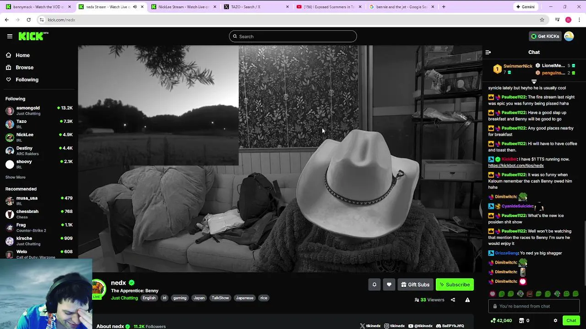Mute the nedx Stream tab audio

click(x=135, y=7)
